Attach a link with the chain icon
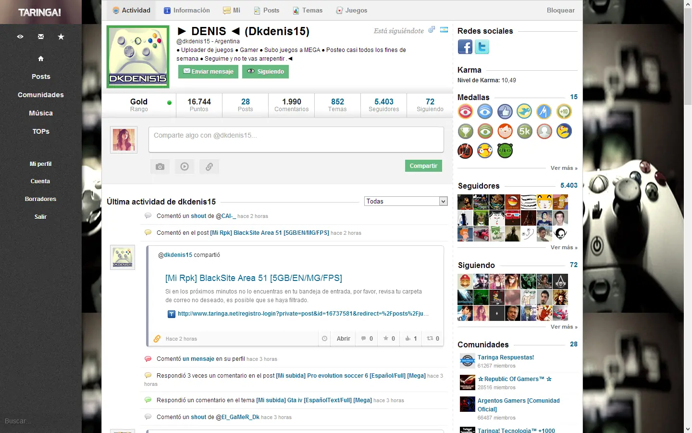Viewport: 692px width, 433px height. click(x=209, y=166)
